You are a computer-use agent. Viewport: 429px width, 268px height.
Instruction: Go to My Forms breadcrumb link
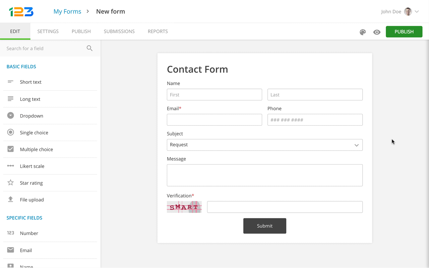(67, 11)
